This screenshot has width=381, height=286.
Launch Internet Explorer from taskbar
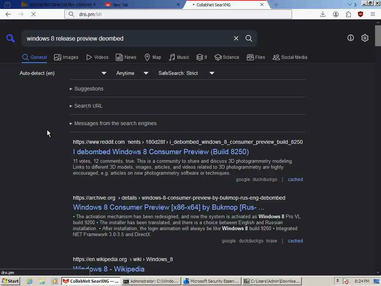click(x=29, y=282)
